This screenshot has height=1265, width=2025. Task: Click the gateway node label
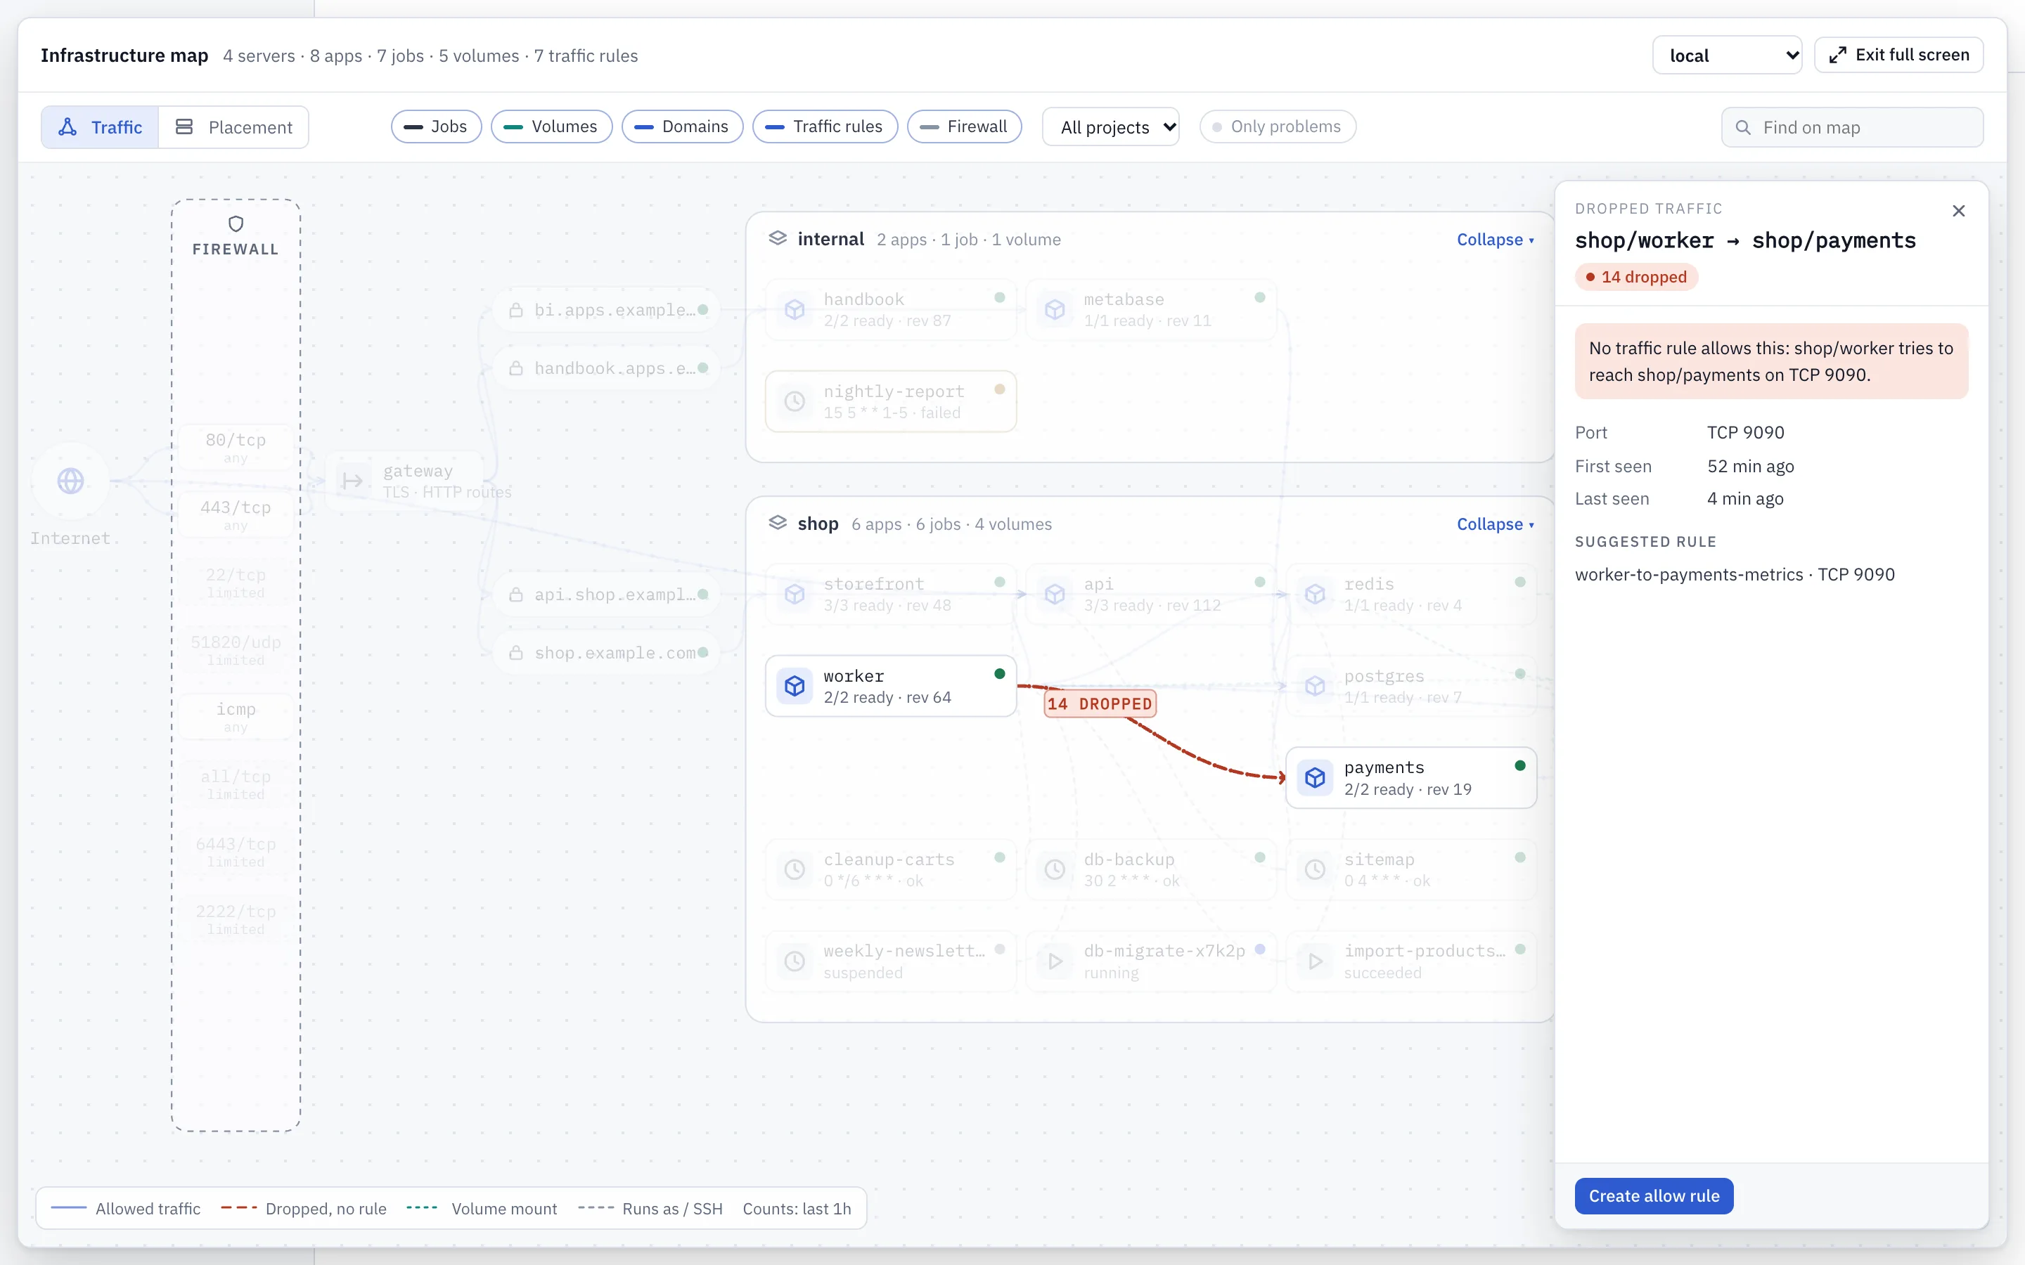click(x=418, y=471)
